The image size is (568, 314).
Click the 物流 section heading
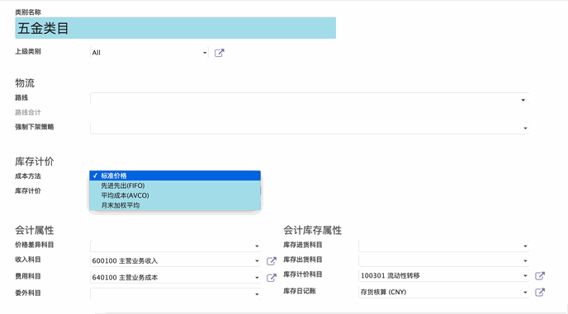(x=25, y=83)
